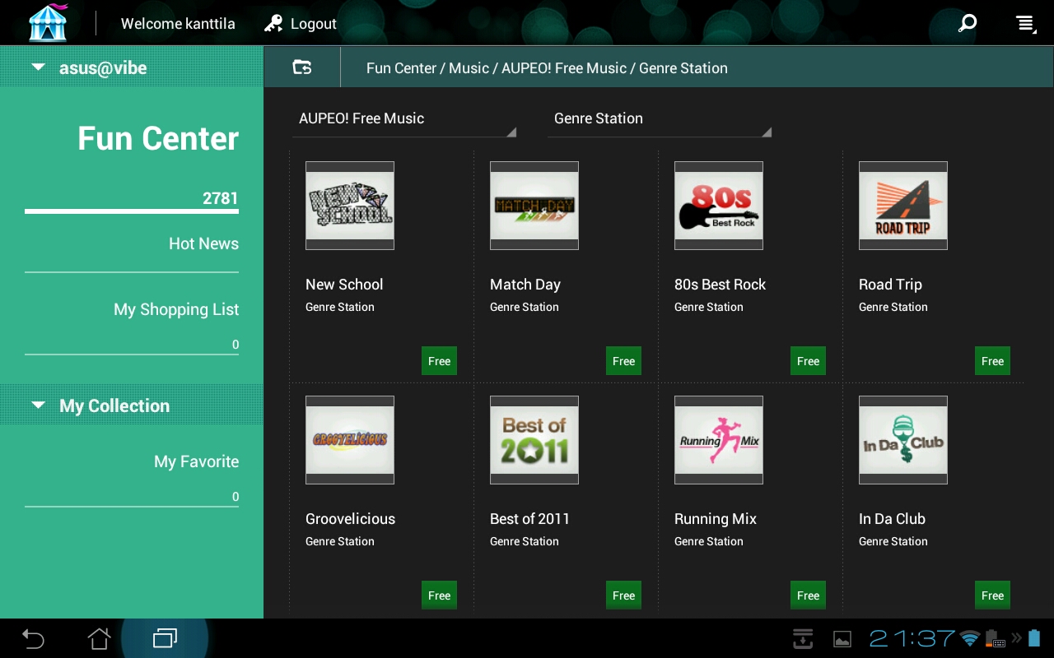Collapse the My Collection section
Viewport: 1054px width, 658px height.
point(132,405)
